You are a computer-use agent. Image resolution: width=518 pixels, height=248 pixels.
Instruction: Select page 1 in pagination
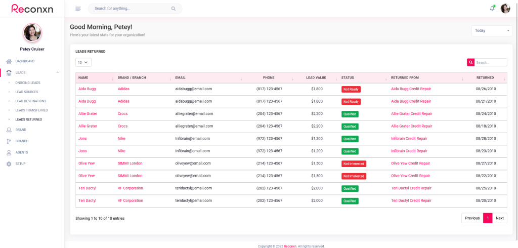(488, 218)
